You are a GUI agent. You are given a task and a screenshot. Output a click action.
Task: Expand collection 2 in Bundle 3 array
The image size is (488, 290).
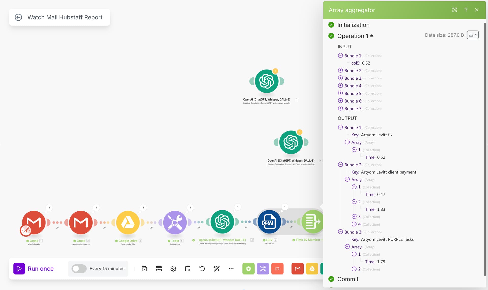click(x=354, y=269)
